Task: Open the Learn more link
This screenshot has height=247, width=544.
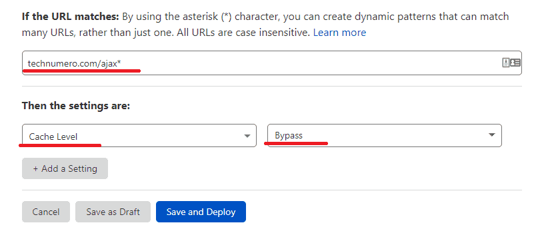Action: coord(339,33)
